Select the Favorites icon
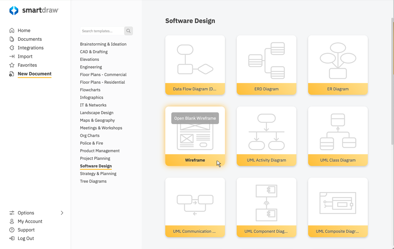This screenshot has width=394, height=249. click(11, 65)
